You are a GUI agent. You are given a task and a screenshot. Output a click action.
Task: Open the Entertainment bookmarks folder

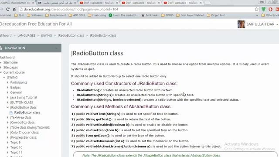pos(56,15)
